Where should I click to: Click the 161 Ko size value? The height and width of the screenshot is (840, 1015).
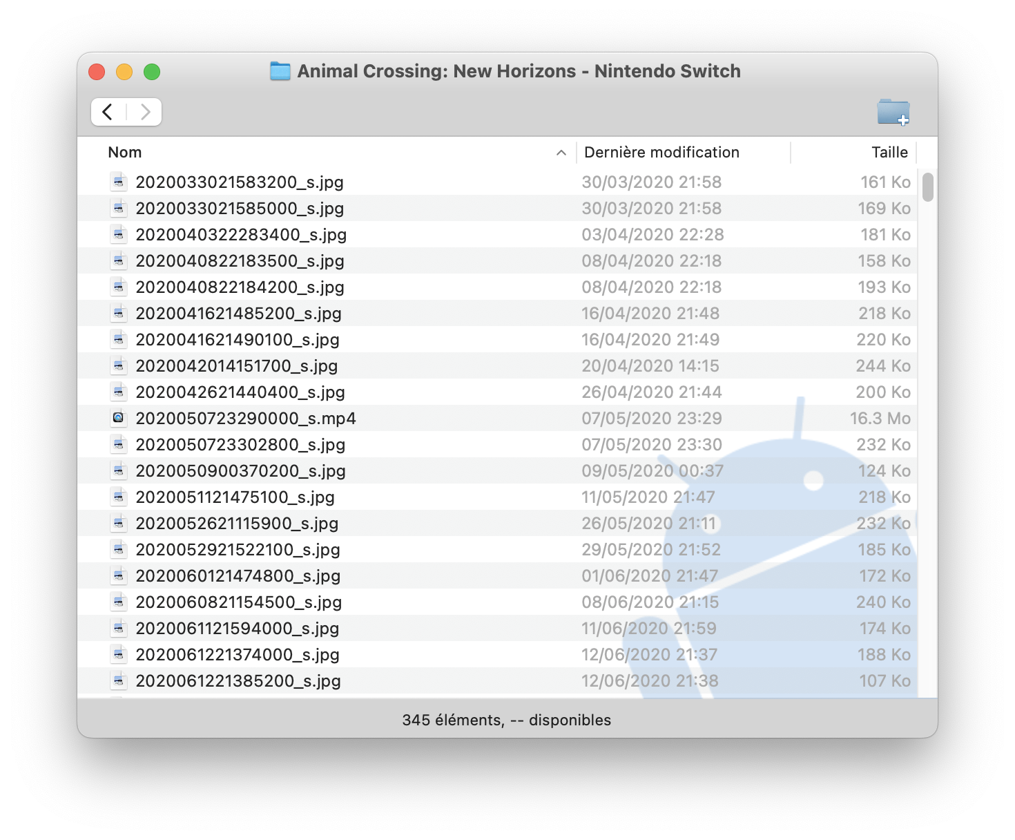pyautogui.click(x=885, y=182)
